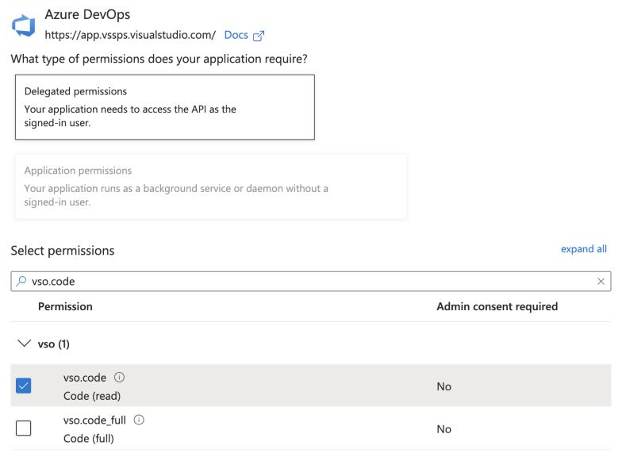Click into the vso.code search field

pos(311,281)
